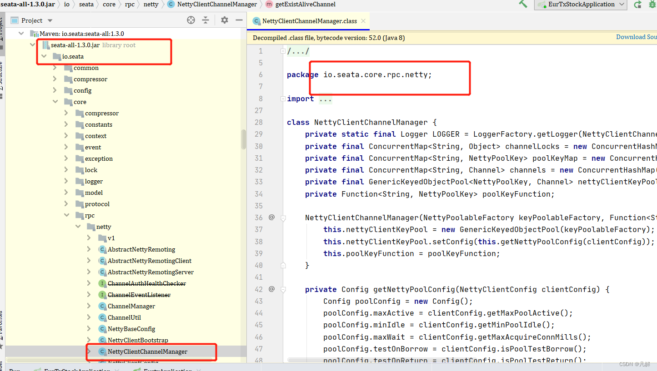Click the Download Sources link

[636, 37]
